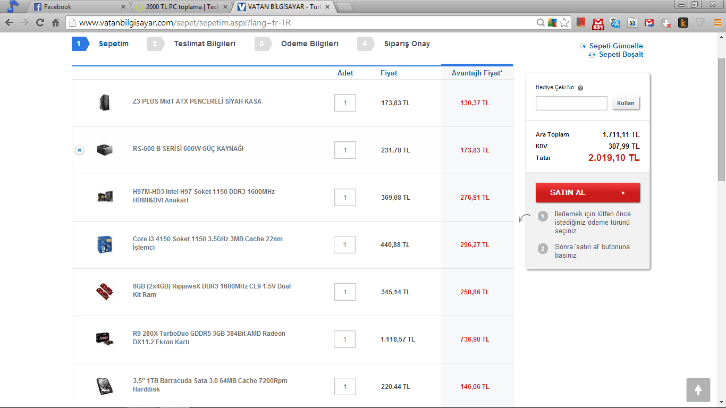Click the quantity field for RS-600 power supply
Image resolution: width=726 pixels, height=408 pixels.
(x=345, y=150)
